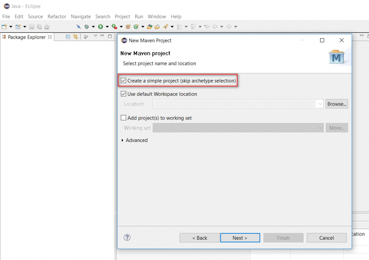Click the Back navigation arrow icon
Viewport: 369px width, 260px height.
(x=215, y=27)
